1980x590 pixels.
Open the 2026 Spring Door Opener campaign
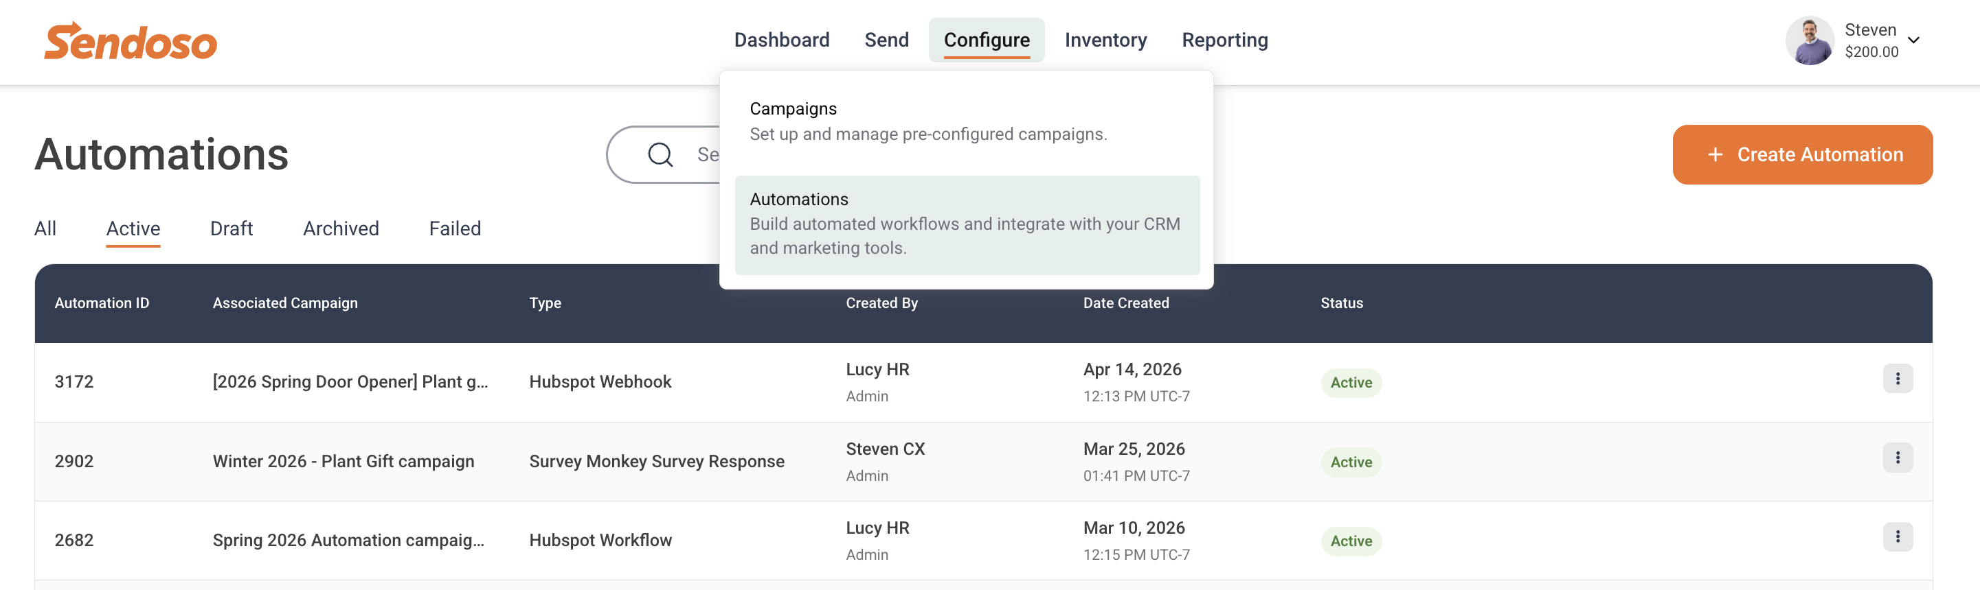[350, 381]
